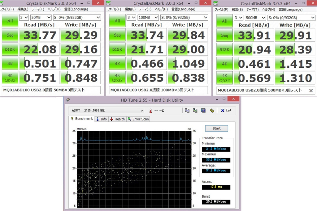317x211 pixels.
Task: Open drive dropdown in 500MB CrystalDiskMark window
Action: click(x=291, y=18)
